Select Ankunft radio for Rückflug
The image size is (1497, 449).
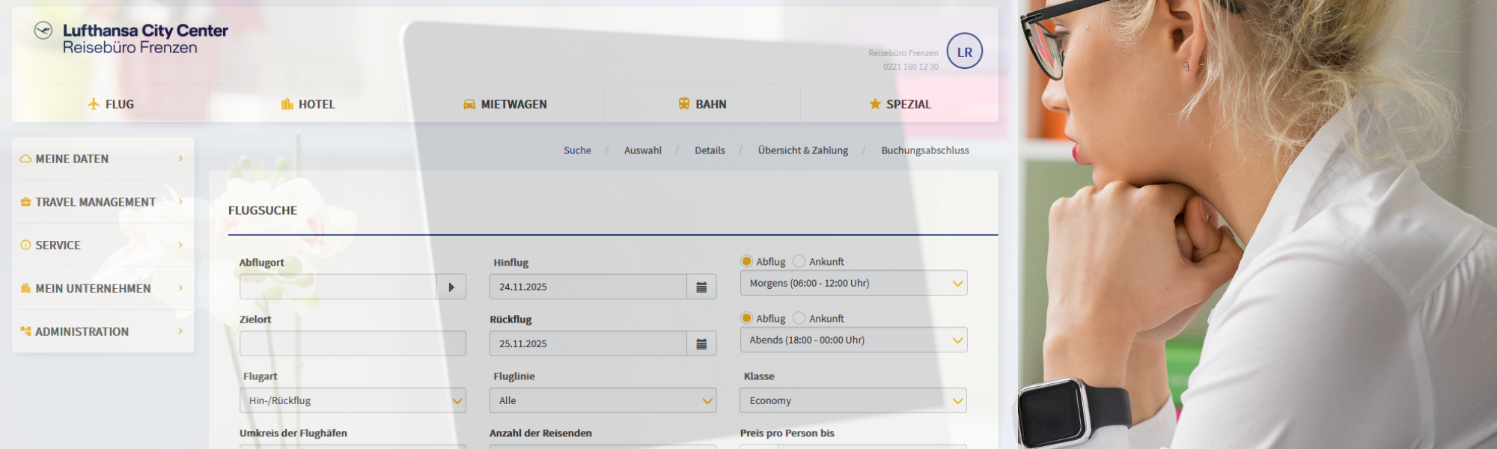(799, 318)
